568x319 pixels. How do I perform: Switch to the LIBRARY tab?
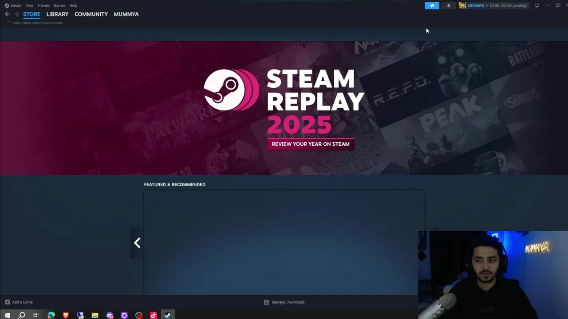click(x=57, y=14)
